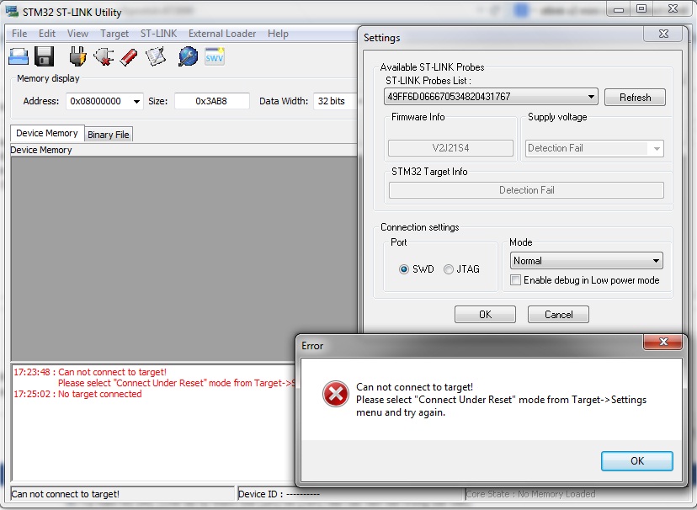Click the red error icon in Error dialog
The width and height of the screenshot is (697, 510).
click(336, 394)
